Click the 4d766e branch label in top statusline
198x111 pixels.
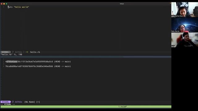18,52
